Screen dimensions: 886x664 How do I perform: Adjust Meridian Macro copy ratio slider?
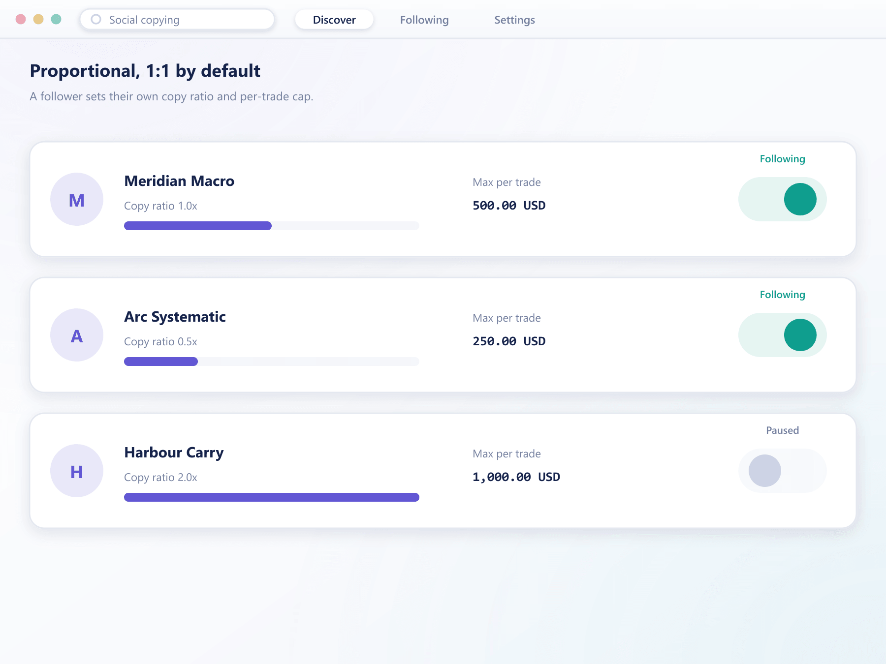pyautogui.click(x=272, y=226)
